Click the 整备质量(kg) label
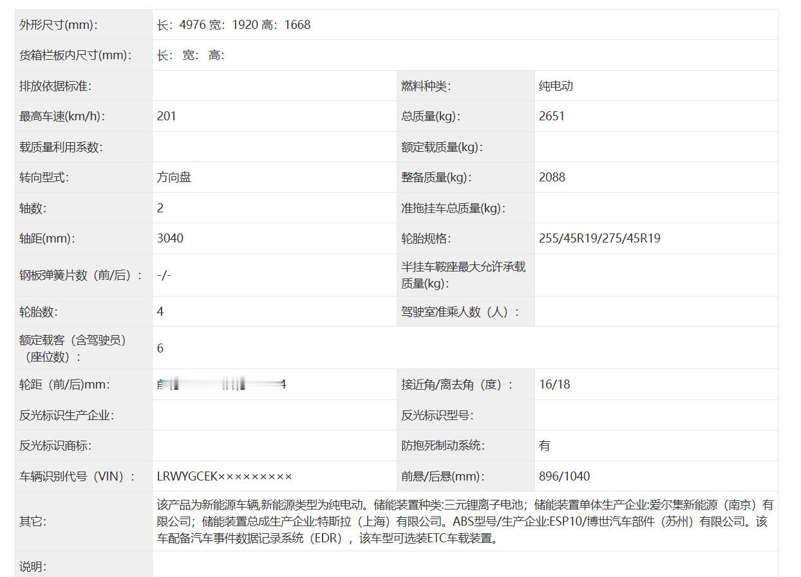 click(x=437, y=178)
